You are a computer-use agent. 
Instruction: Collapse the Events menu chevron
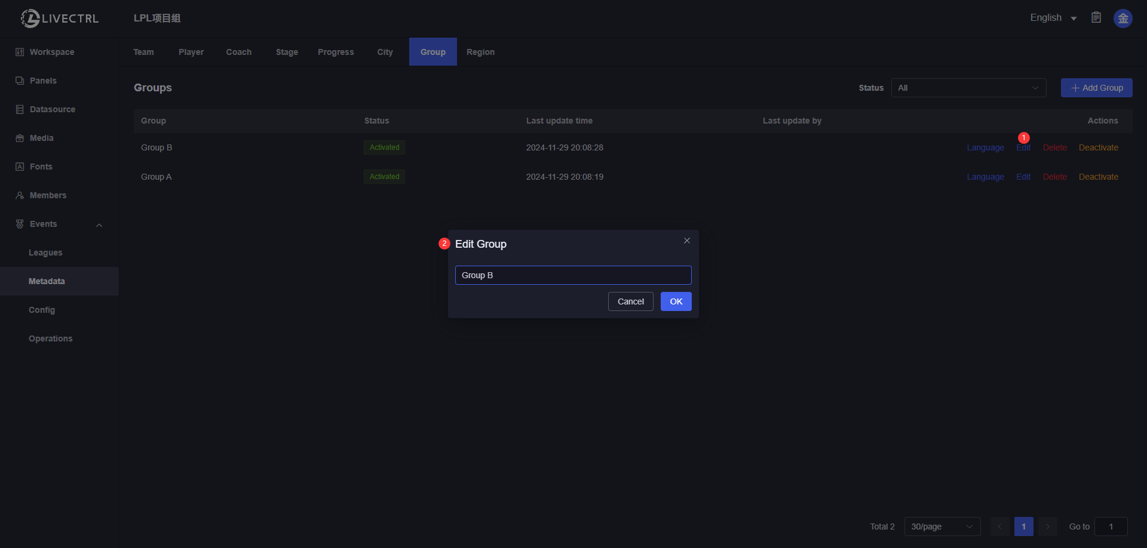coord(99,225)
